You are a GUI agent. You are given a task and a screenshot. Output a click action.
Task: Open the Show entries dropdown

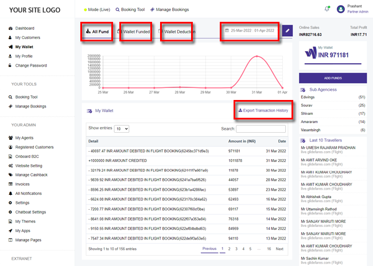(x=121, y=129)
